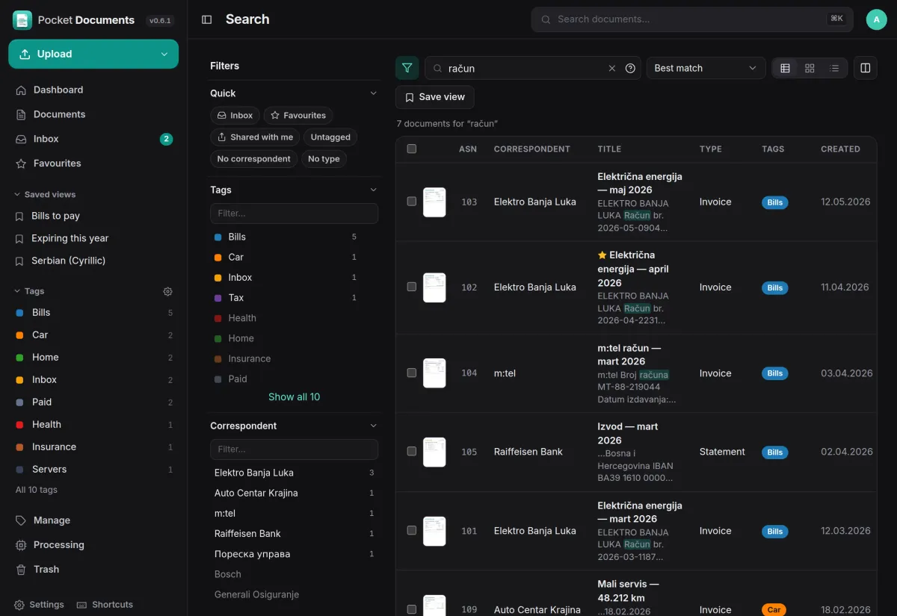Toggle the green filter funnel button

click(x=407, y=68)
